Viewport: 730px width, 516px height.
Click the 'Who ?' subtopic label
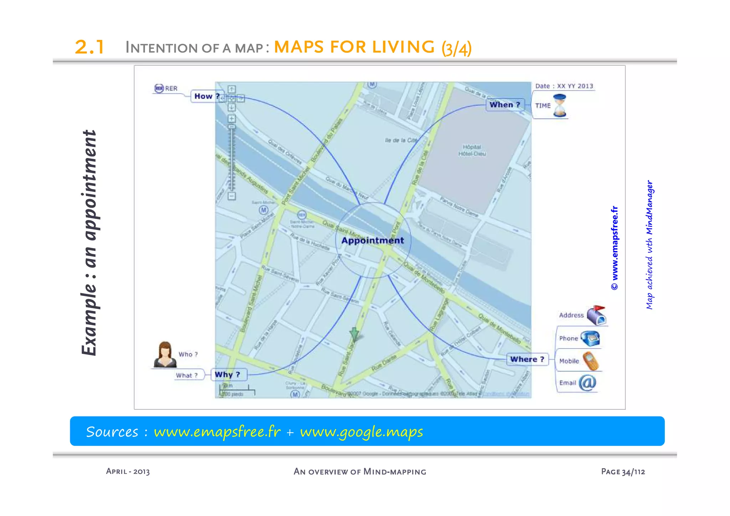point(188,354)
